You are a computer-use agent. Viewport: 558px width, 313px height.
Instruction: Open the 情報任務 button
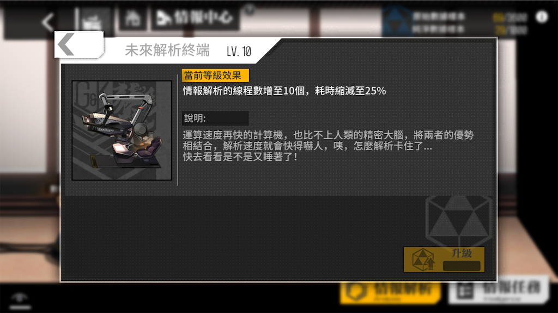point(499,290)
